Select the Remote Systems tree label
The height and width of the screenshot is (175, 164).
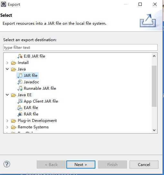coord(33,127)
